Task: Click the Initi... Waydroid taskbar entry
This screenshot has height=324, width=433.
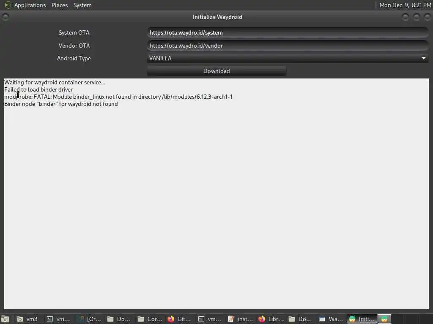Action: (x=361, y=319)
